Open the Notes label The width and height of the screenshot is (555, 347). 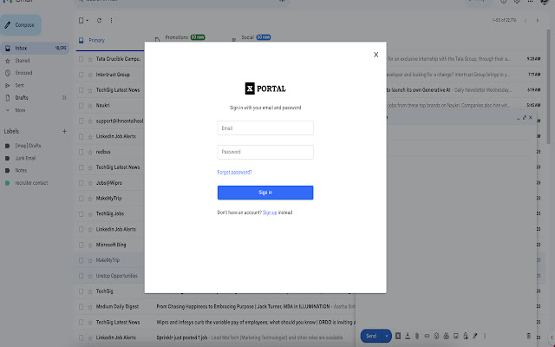[21, 170]
